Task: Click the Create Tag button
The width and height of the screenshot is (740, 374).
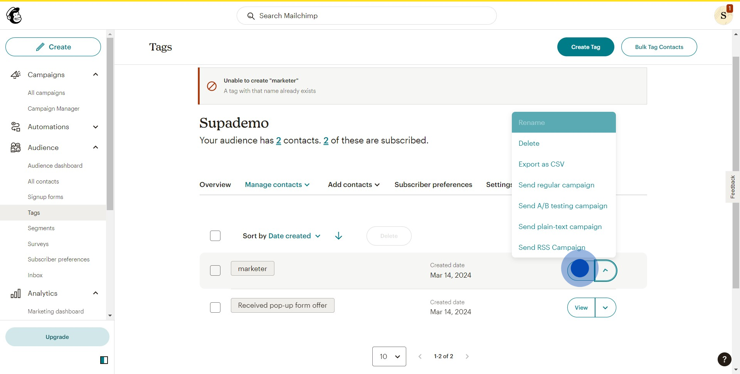Action: [x=585, y=47]
